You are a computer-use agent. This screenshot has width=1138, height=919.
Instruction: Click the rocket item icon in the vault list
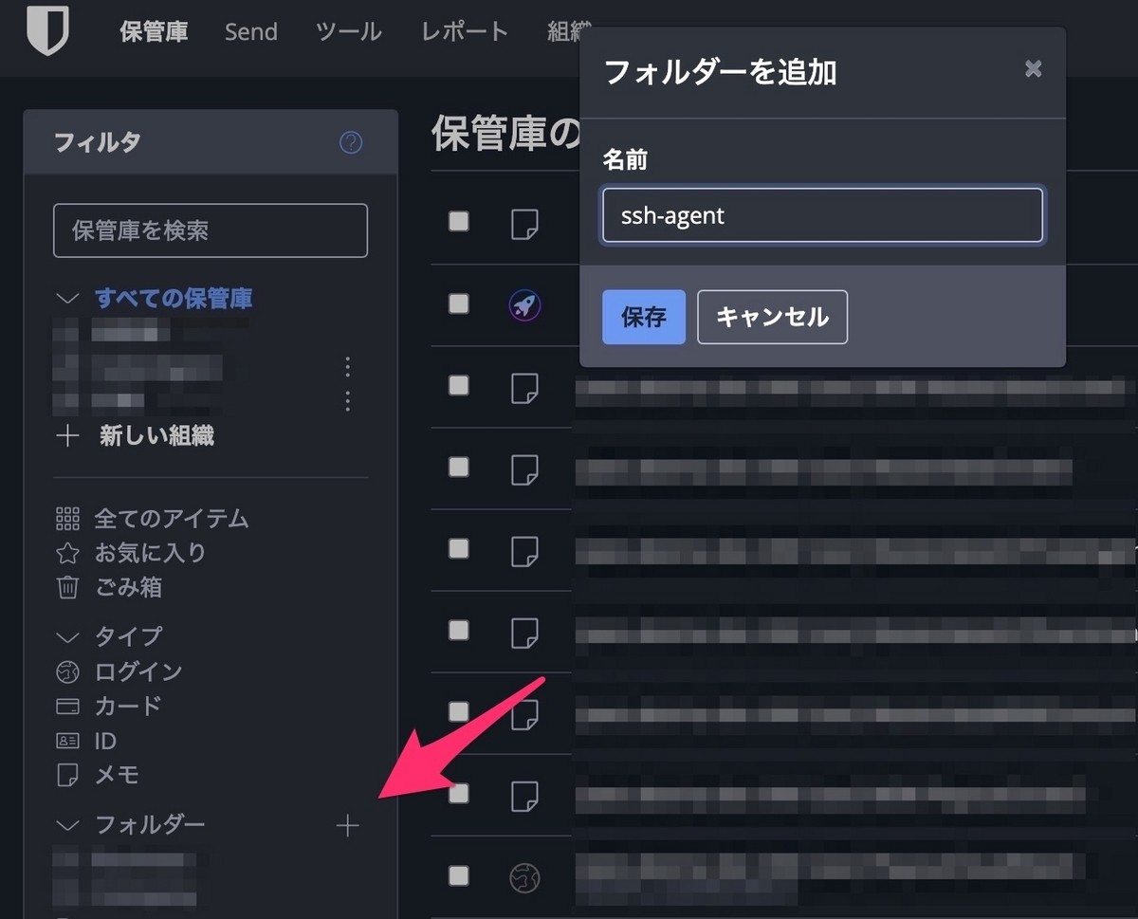(x=525, y=305)
